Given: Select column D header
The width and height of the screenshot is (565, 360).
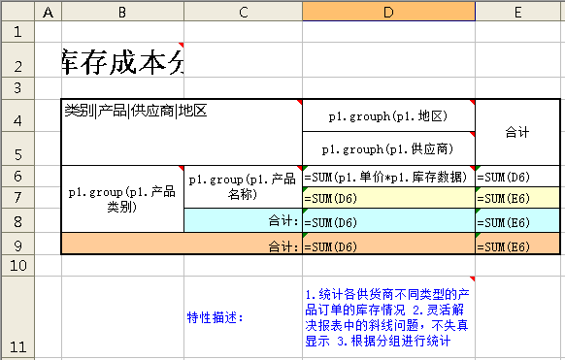Looking at the screenshot, I should [x=388, y=12].
